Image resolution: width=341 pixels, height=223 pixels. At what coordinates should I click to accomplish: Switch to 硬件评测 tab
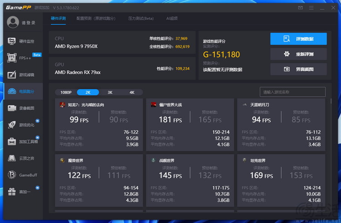[58, 19]
